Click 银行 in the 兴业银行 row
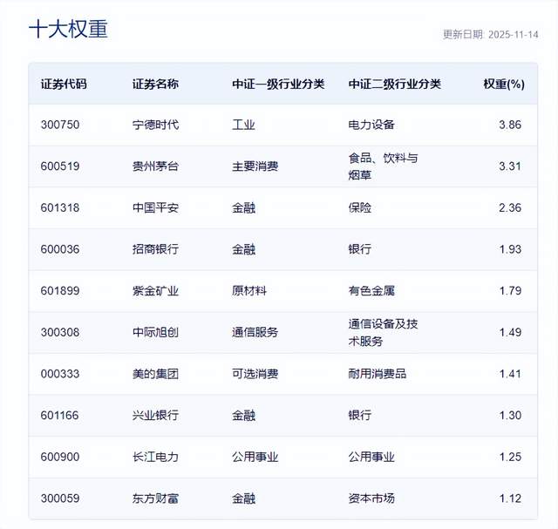This screenshot has width=558, height=529. 360,416
